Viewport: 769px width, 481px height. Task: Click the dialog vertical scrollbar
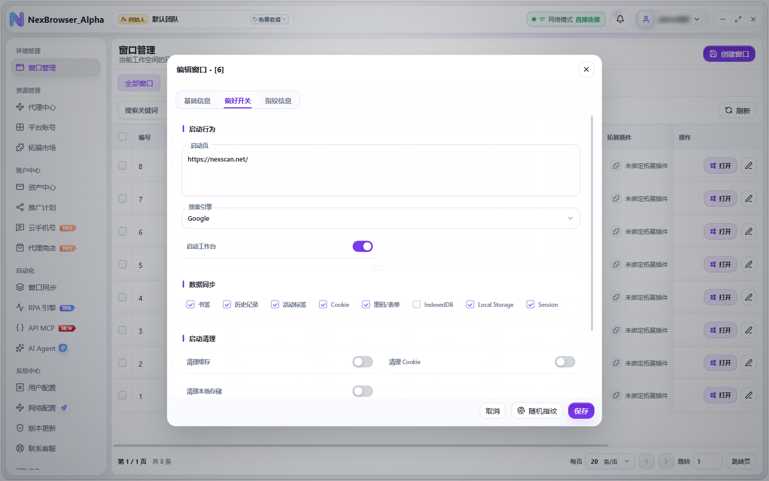592,223
